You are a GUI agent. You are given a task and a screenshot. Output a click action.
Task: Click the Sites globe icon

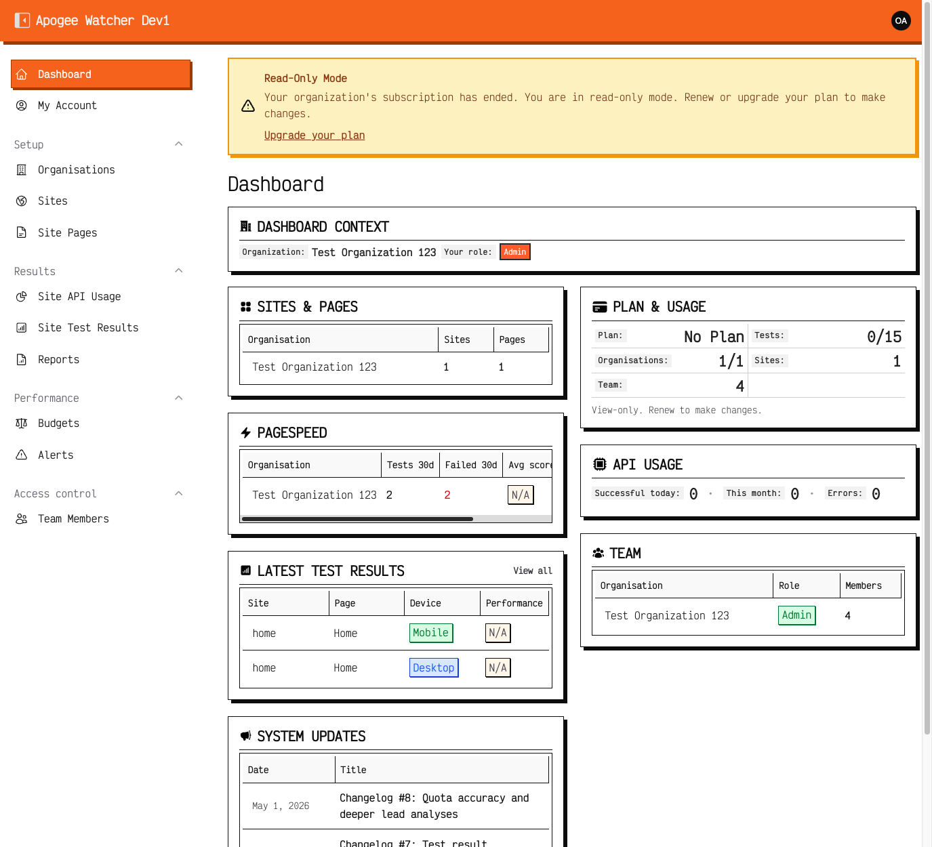22,201
